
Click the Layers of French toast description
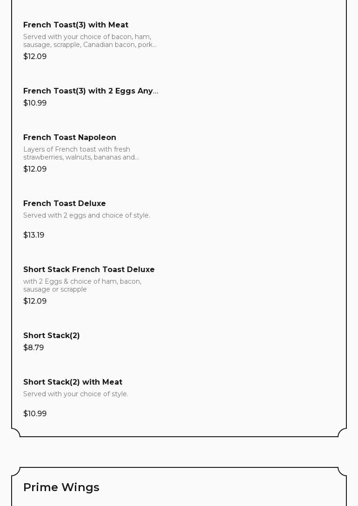click(x=81, y=153)
